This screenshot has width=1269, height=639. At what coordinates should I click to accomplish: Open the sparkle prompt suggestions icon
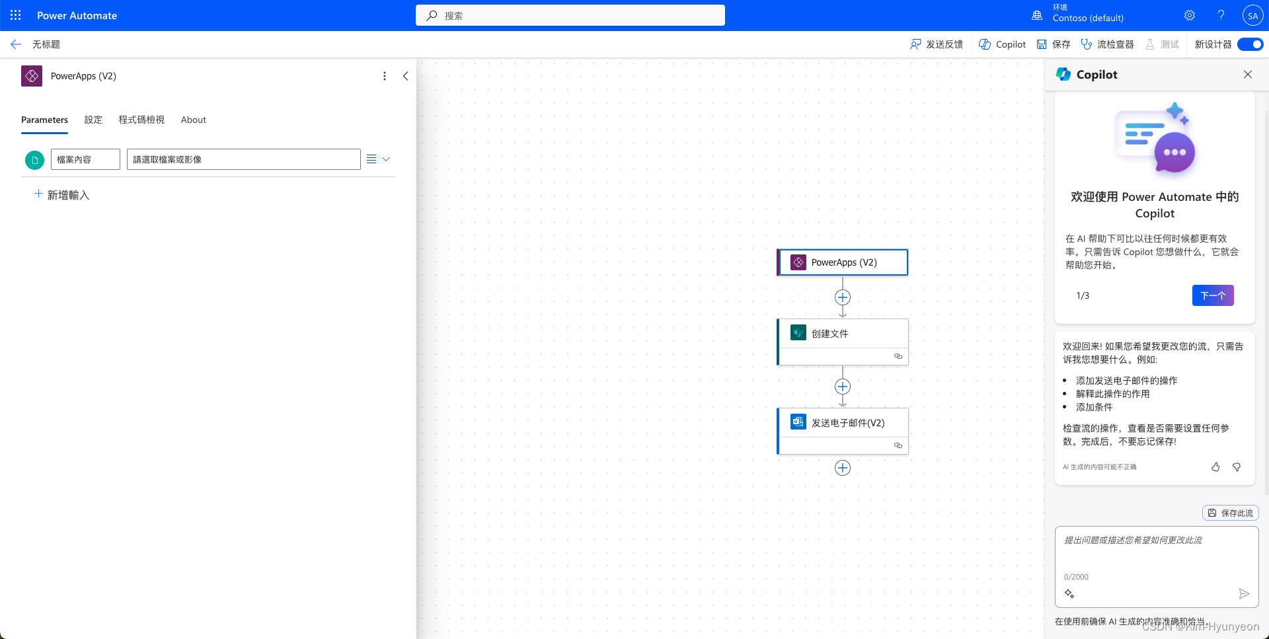(x=1069, y=593)
